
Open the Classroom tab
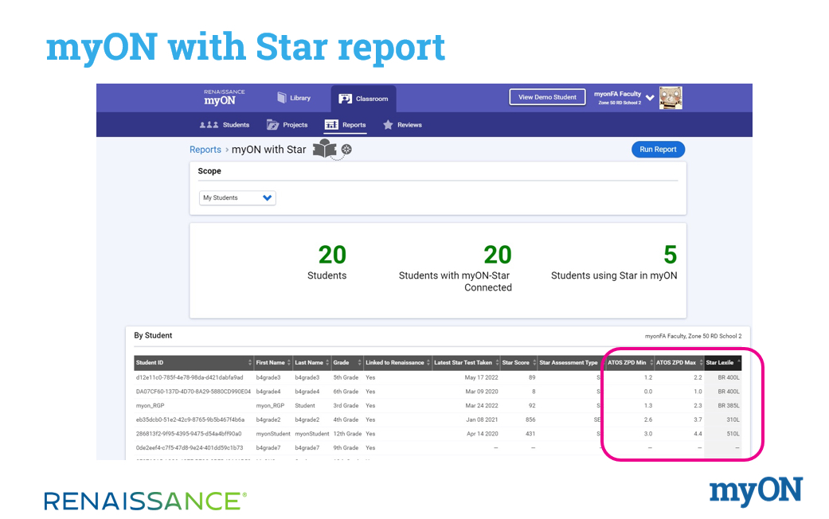(364, 99)
